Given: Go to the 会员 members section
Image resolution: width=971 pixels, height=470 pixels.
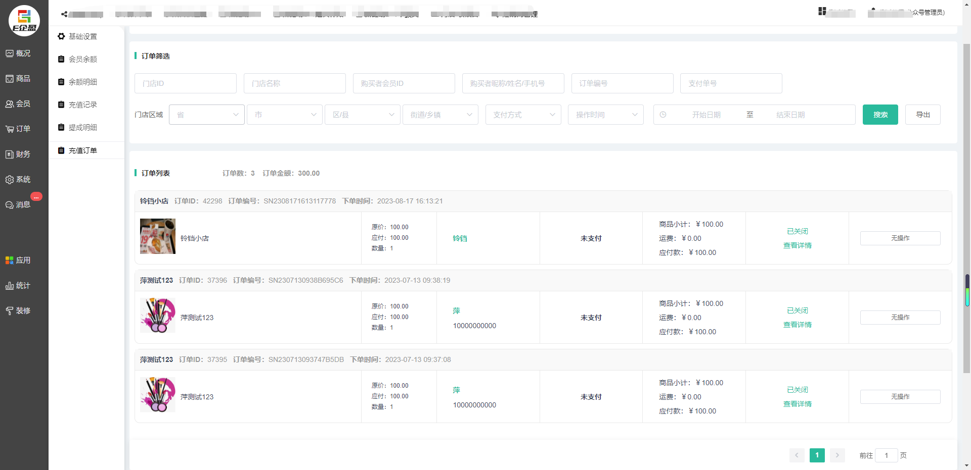Looking at the screenshot, I should pos(18,104).
